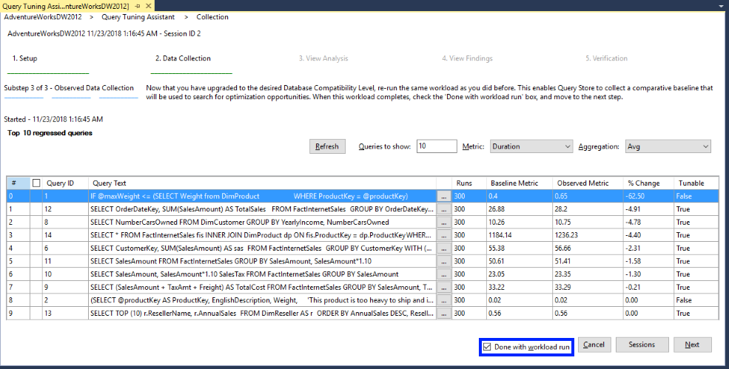Open ellipsis for the NumberCarsOwned query
Viewport: 729px width, 369px height.
[x=444, y=222]
